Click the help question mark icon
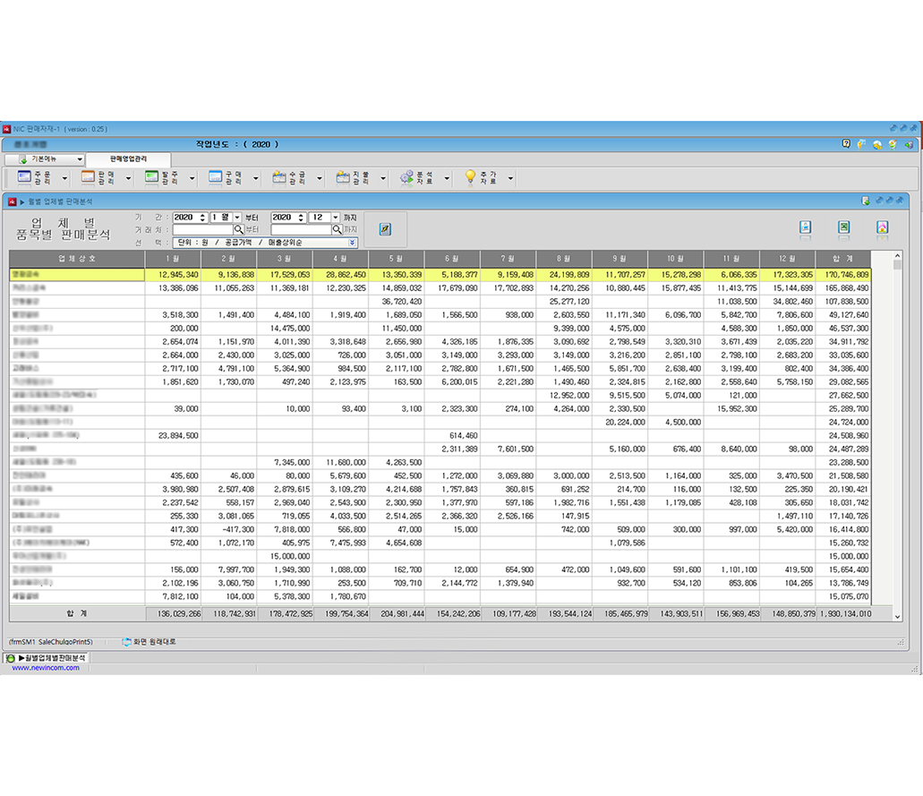 [x=846, y=144]
